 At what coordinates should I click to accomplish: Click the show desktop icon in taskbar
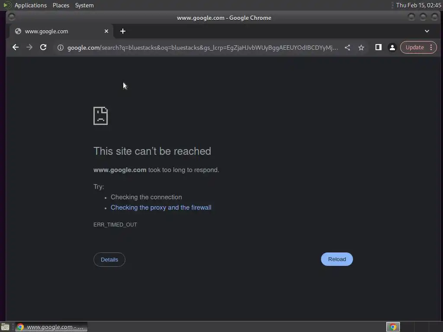5,327
